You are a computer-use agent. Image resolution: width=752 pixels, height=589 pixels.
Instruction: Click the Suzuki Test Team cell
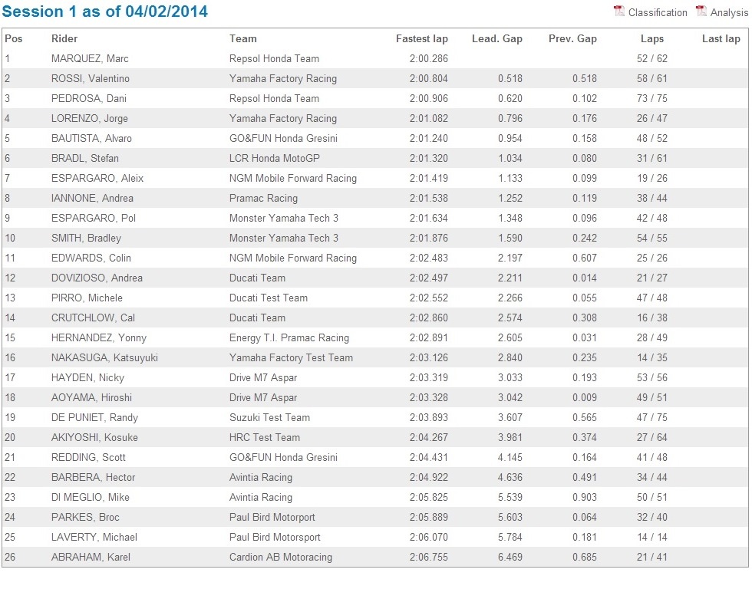[269, 417]
